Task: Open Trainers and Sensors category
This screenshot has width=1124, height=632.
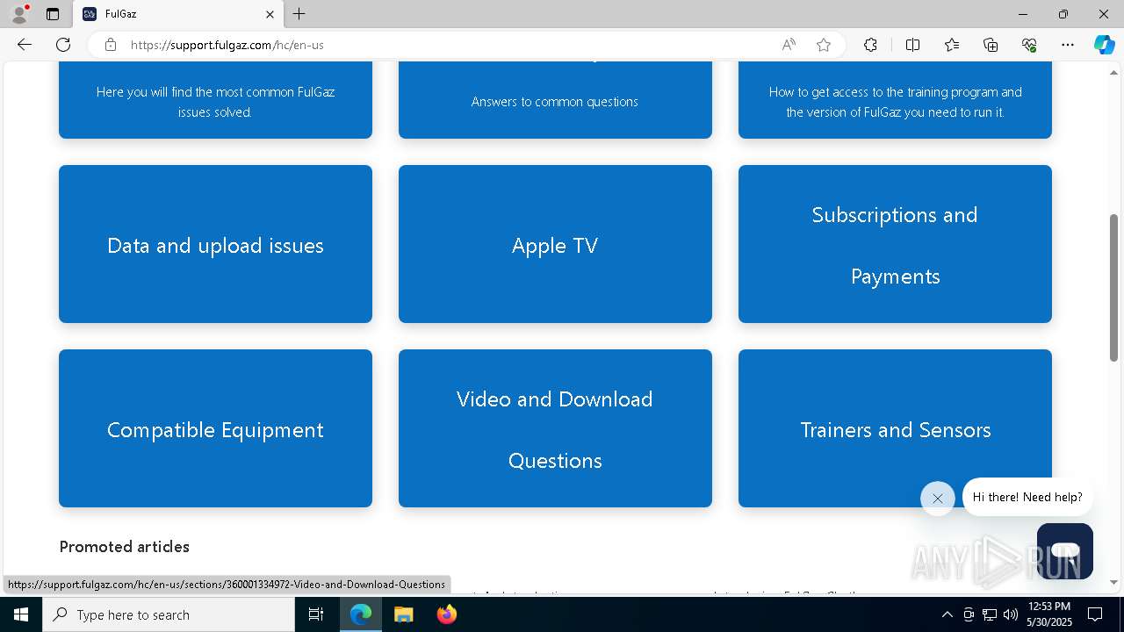Action: point(895,428)
